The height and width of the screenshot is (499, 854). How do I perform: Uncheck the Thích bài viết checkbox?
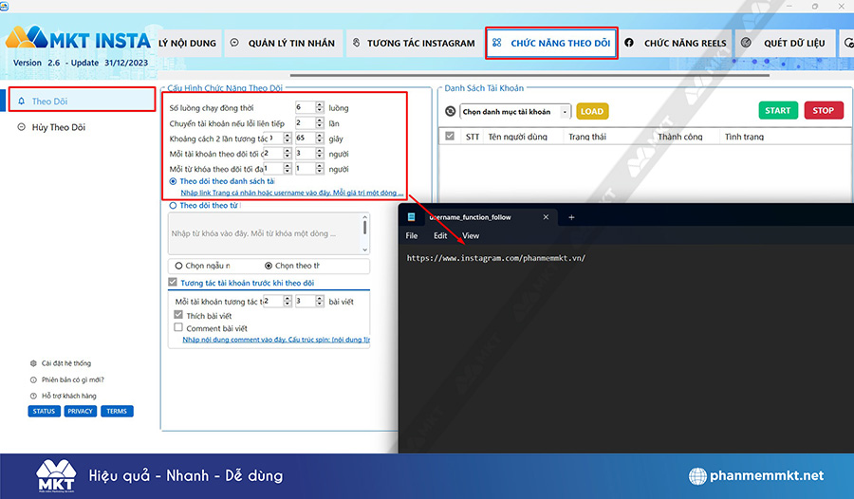click(178, 315)
